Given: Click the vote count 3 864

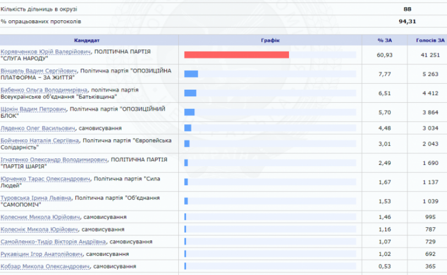Looking at the screenshot, I should coord(430,112).
